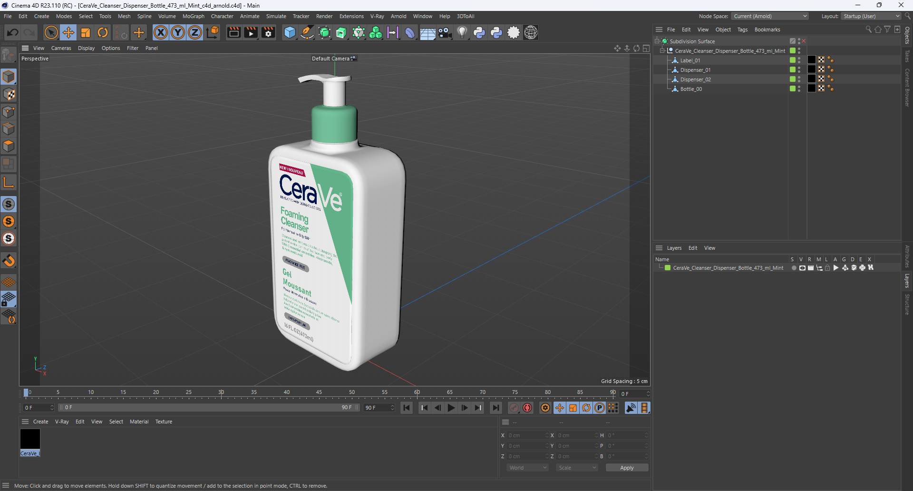Toggle Y-axis lock
The image size is (913, 491).
(x=178, y=32)
